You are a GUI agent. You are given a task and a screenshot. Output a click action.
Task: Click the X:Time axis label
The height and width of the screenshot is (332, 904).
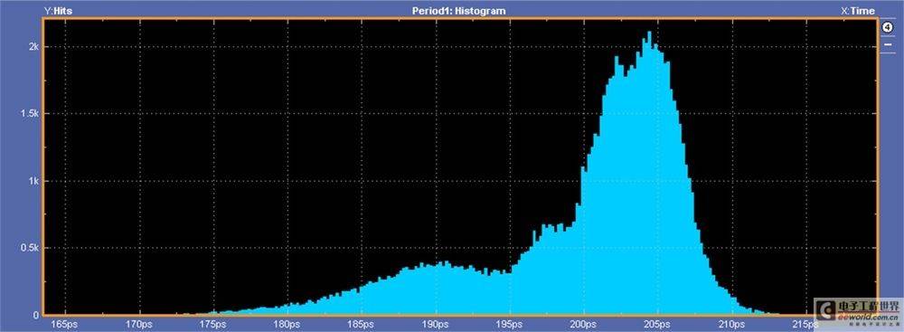coord(858,10)
